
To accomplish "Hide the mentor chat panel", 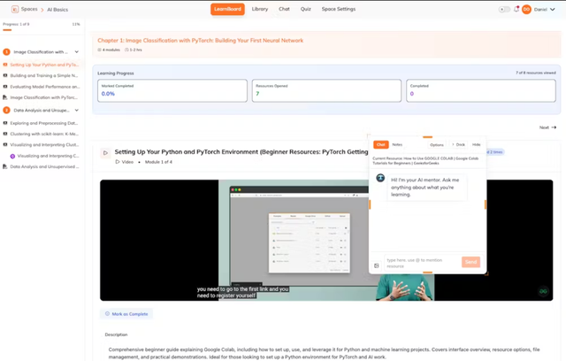I will (477, 145).
